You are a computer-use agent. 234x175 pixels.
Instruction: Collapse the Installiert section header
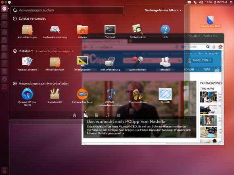tap(23, 51)
